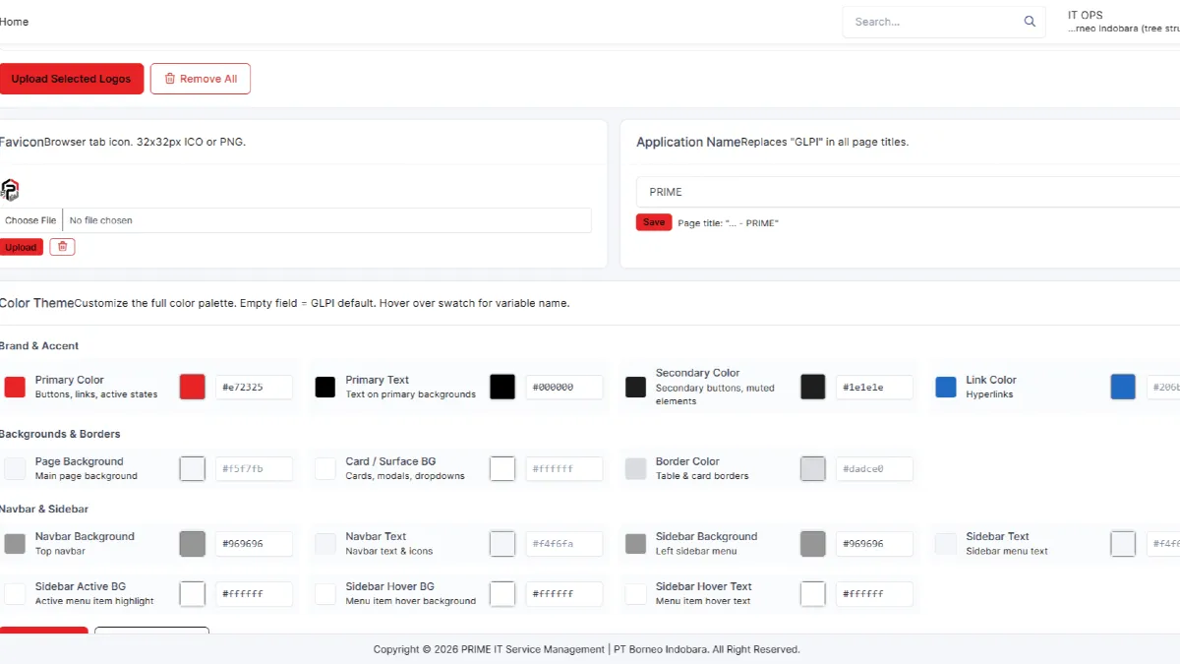Edit the Primary Color hex value field
Viewport: 1180px width, 664px height.
pos(254,387)
